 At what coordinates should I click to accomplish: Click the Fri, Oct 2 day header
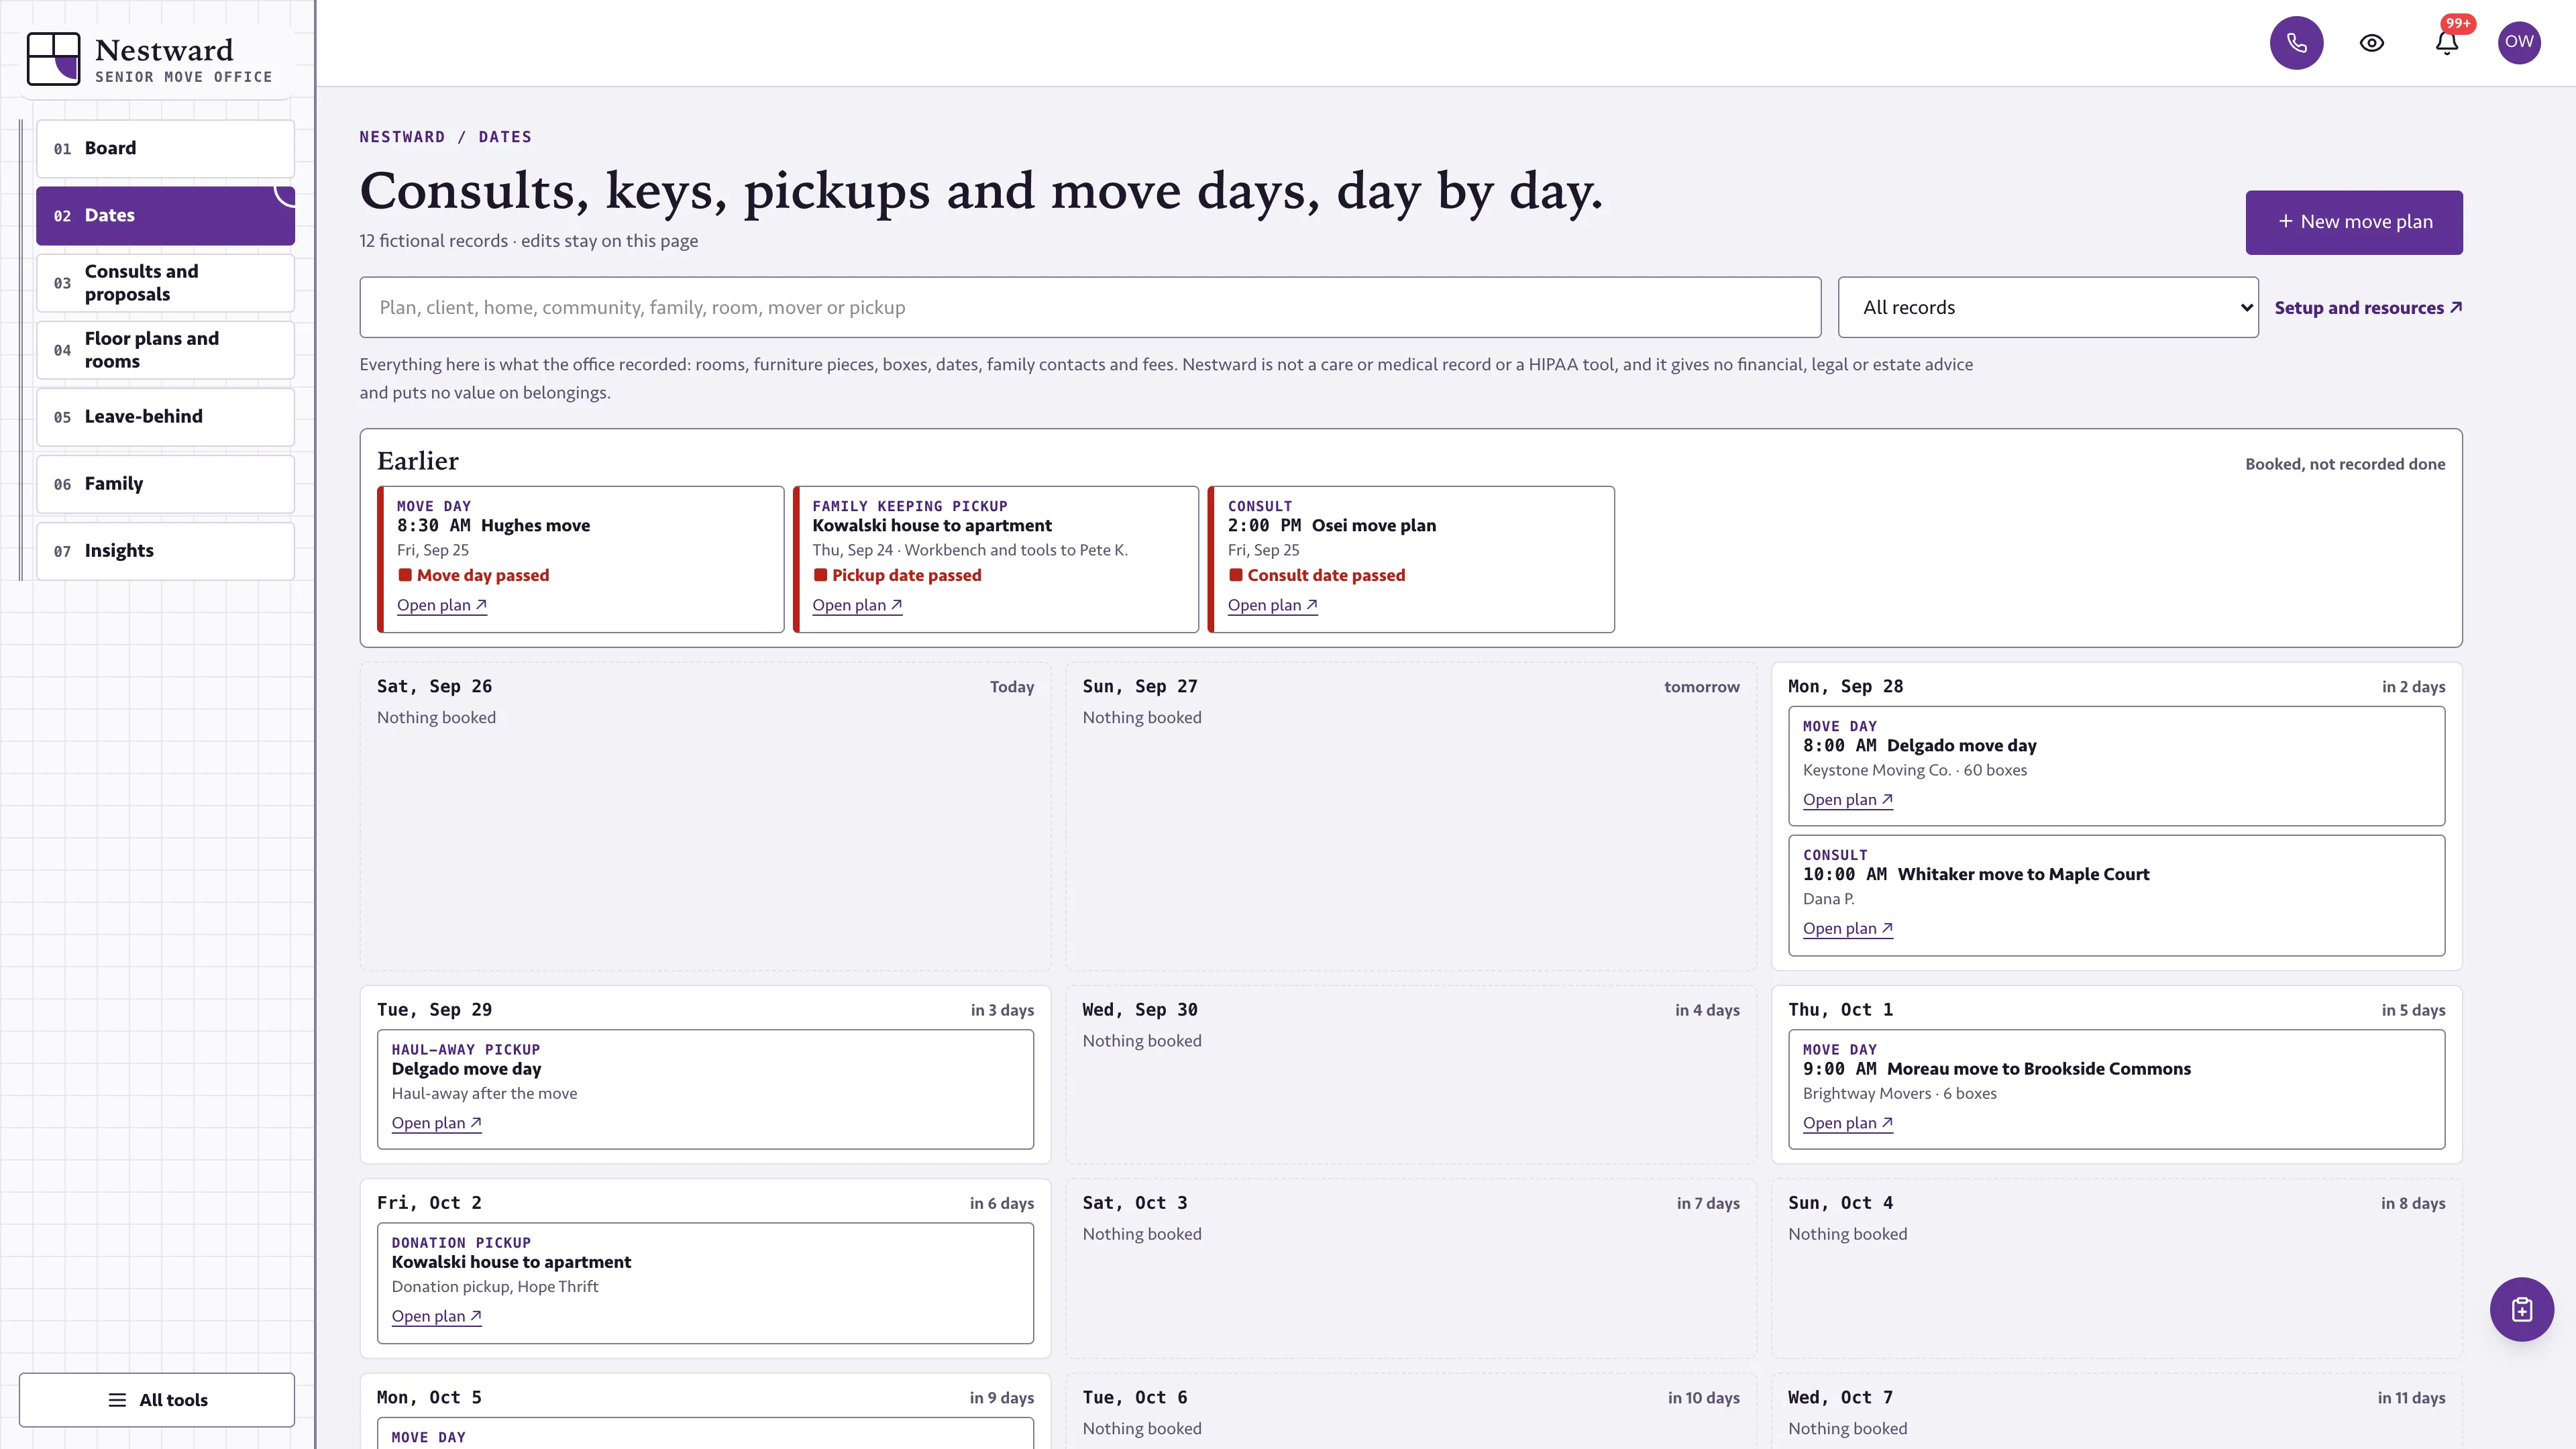click(429, 1203)
